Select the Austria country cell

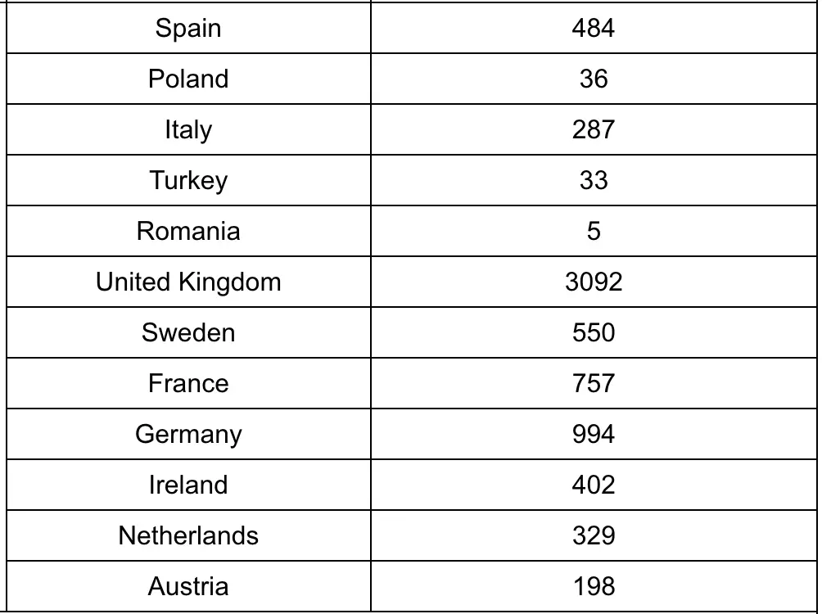[x=188, y=587]
